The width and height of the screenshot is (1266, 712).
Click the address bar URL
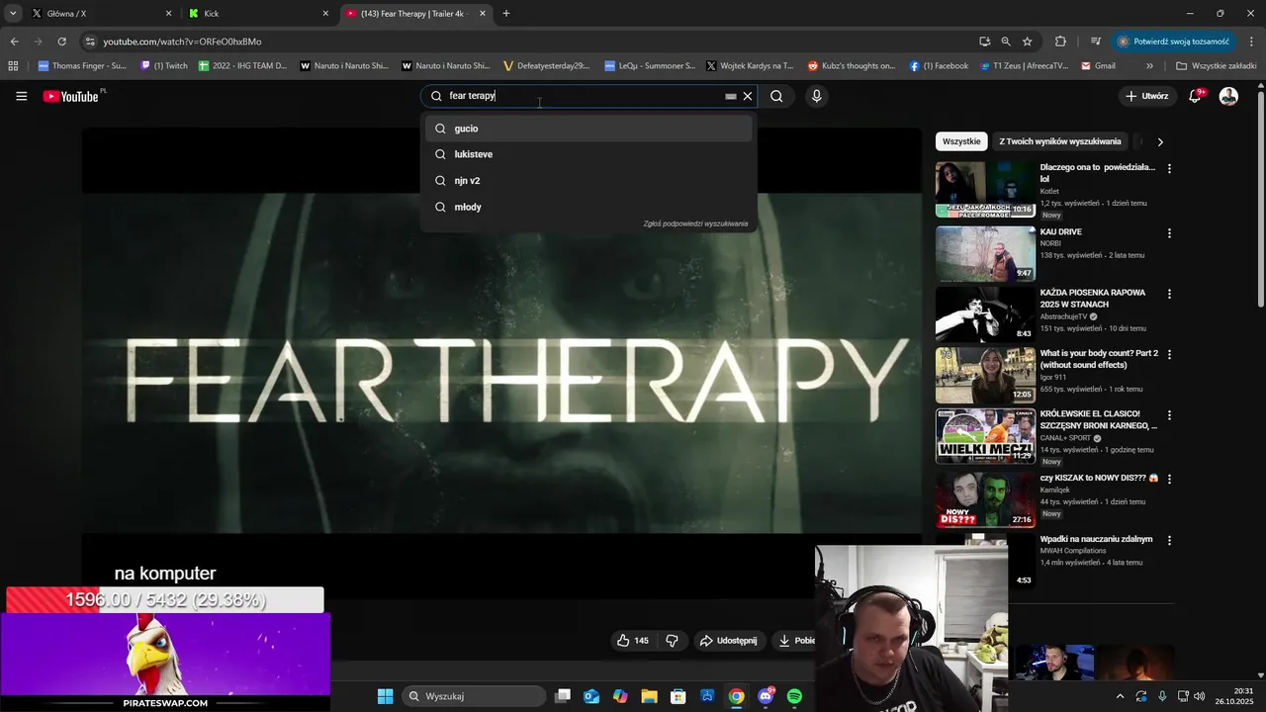coord(182,42)
